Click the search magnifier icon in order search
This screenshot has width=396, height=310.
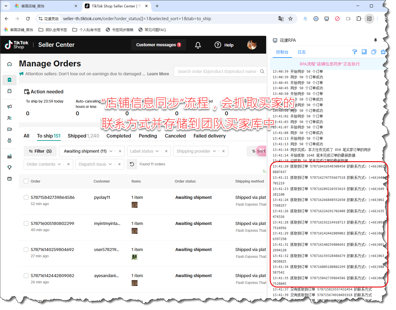click(x=262, y=71)
